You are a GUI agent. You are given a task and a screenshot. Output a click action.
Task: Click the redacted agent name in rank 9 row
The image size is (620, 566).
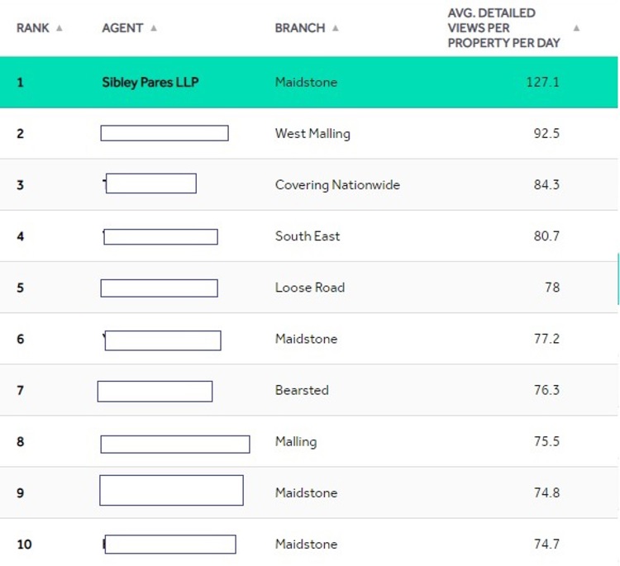click(x=171, y=490)
